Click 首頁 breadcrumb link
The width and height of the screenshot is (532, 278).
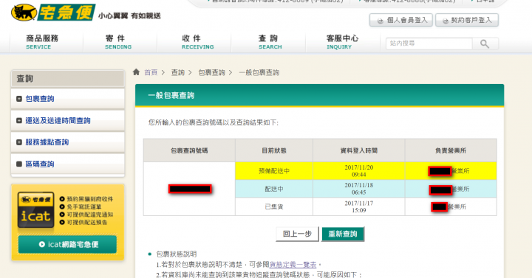(151, 72)
